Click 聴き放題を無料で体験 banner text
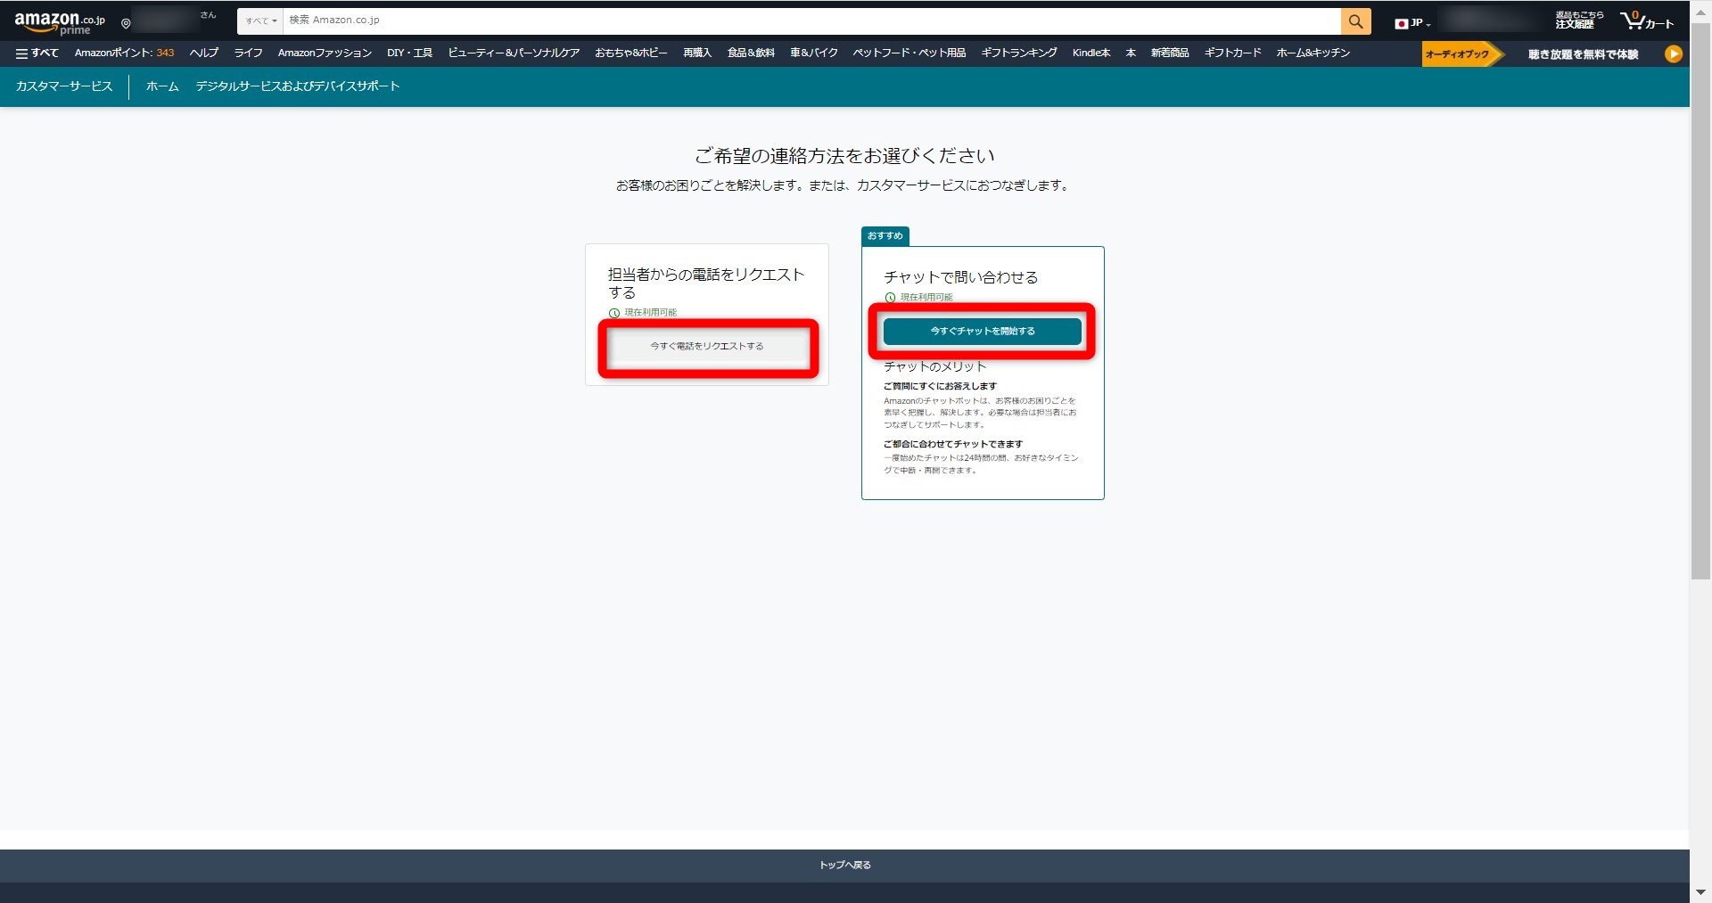1712x903 pixels. coord(1583,54)
